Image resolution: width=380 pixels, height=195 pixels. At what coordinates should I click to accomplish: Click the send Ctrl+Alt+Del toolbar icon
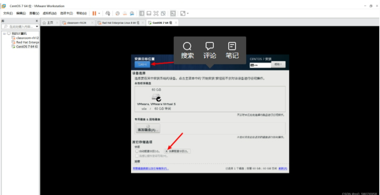click(108, 13)
